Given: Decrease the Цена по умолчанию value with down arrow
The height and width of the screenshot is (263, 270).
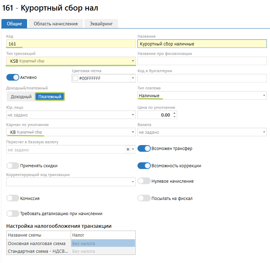Looking at the screenshot, I should click(175, 117).
